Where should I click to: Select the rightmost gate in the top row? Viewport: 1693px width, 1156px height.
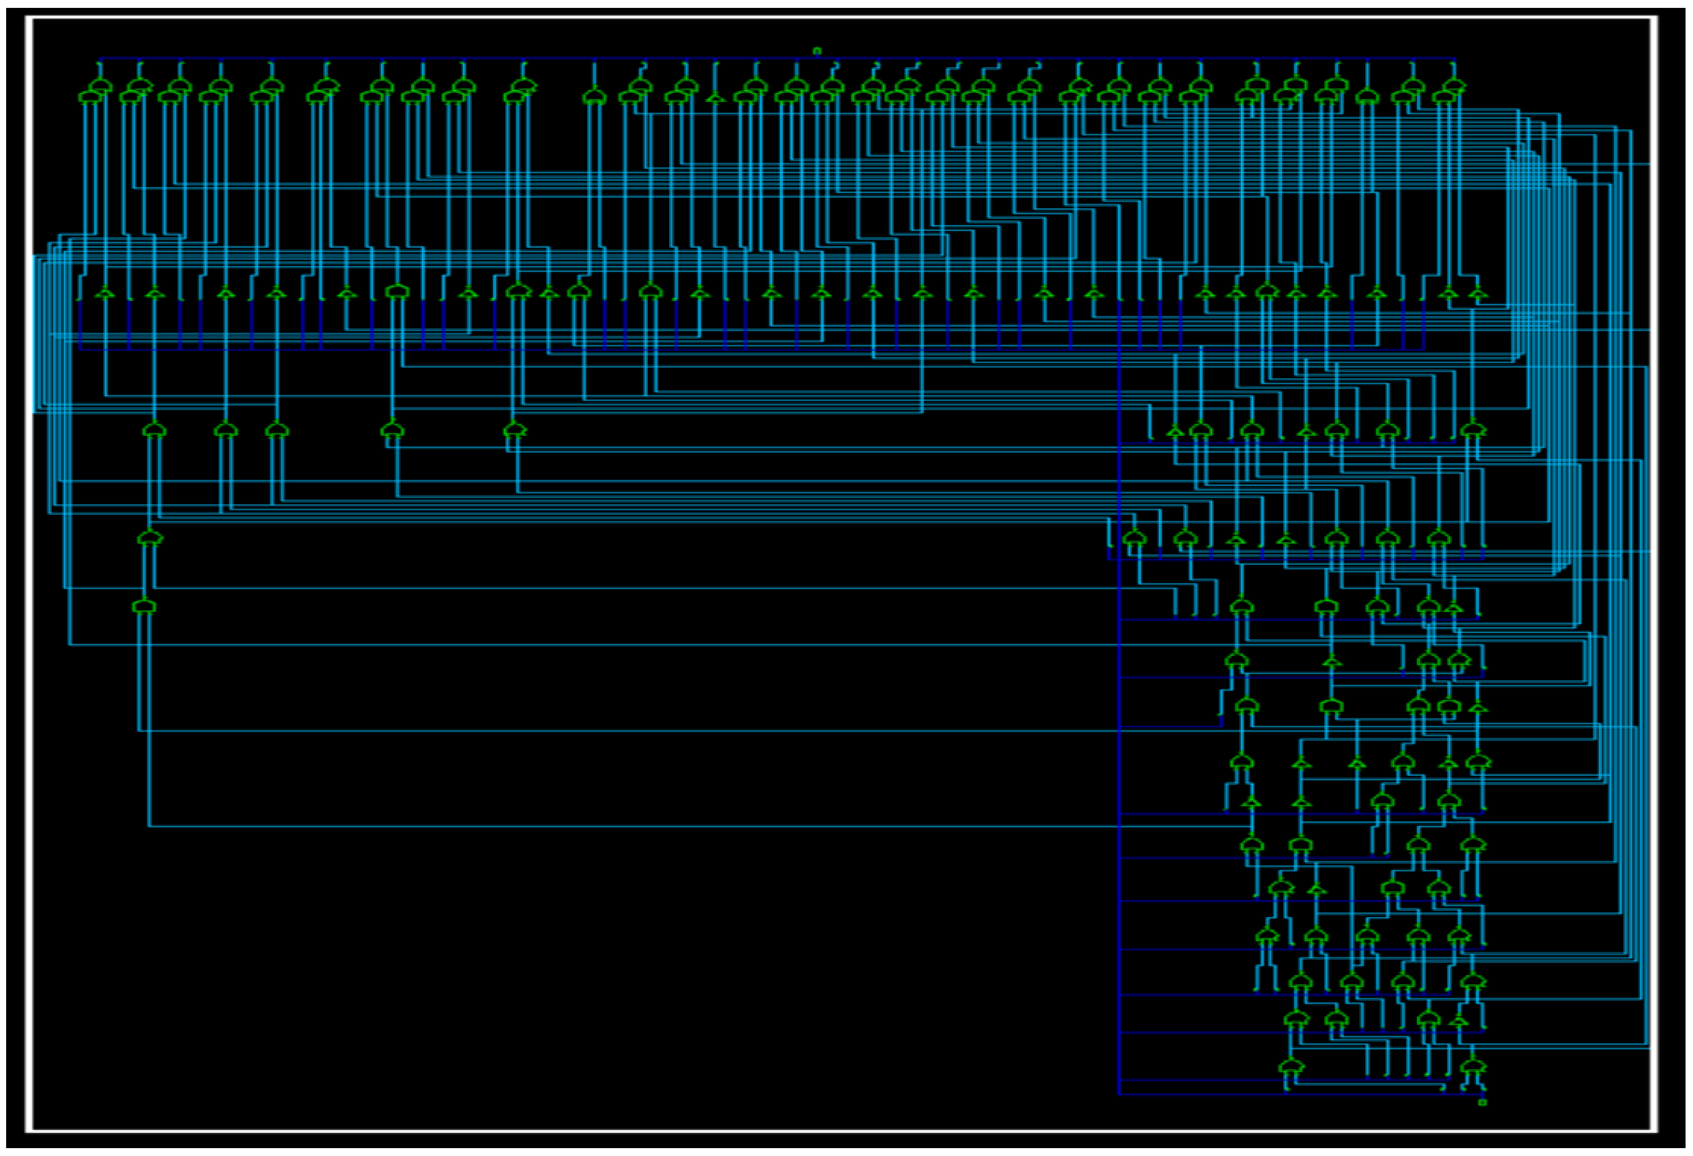[x=1454, y=86]
